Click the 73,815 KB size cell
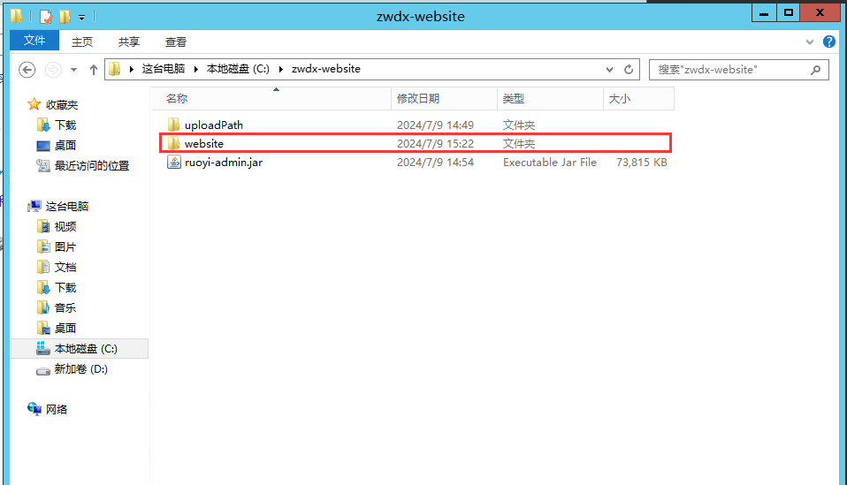 click(x=642, y=163)
